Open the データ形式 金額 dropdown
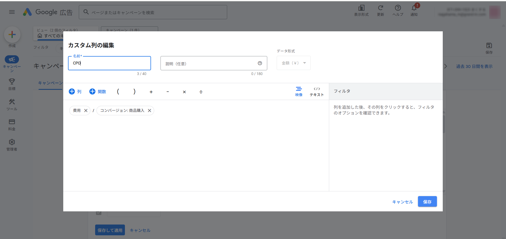This screenshot has height=239, width=506. tap(294, 63)
